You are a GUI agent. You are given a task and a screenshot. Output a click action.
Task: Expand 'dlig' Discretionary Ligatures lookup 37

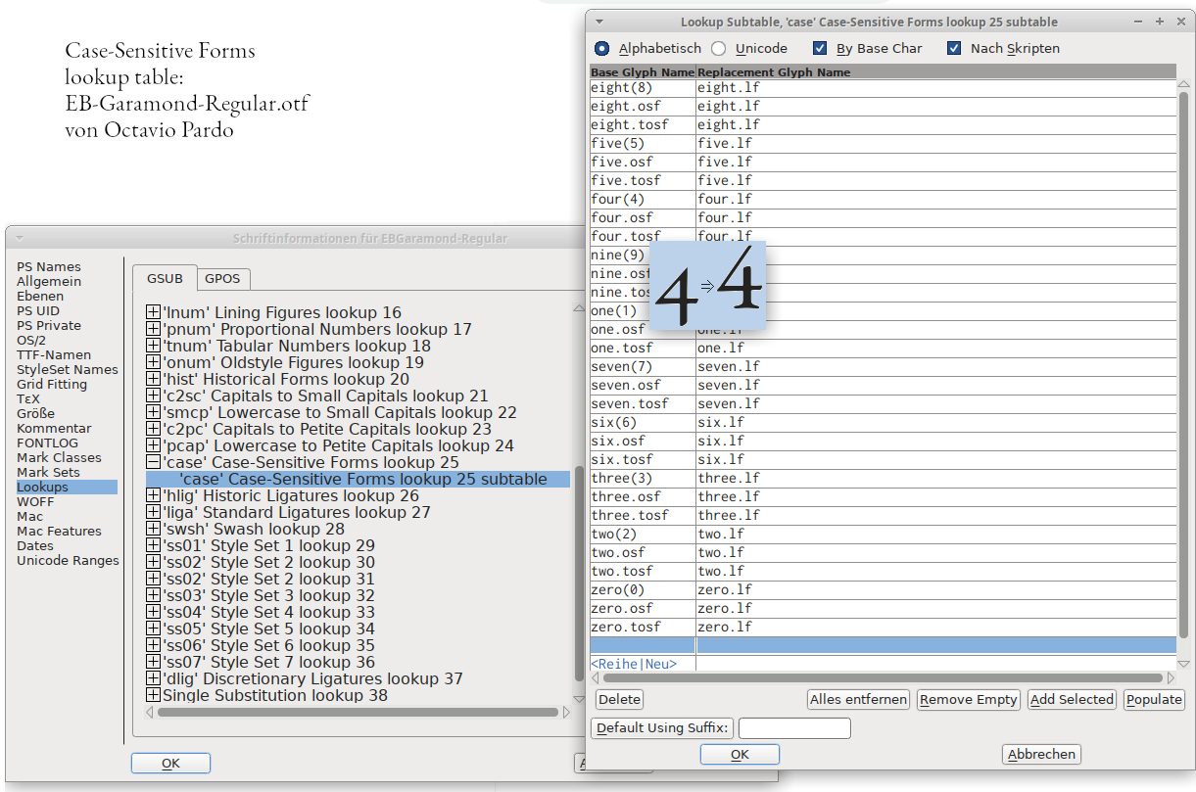click(x=153, y=678)
